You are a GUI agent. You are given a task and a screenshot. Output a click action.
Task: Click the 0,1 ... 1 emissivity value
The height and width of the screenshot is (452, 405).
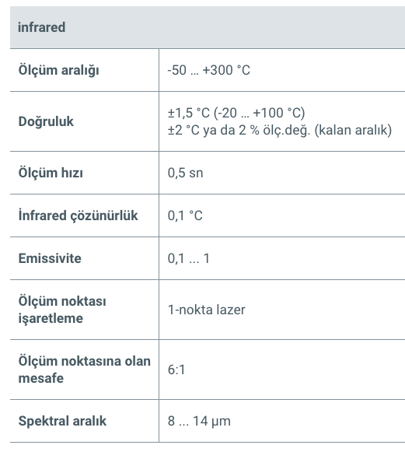[x=189, y=258]
